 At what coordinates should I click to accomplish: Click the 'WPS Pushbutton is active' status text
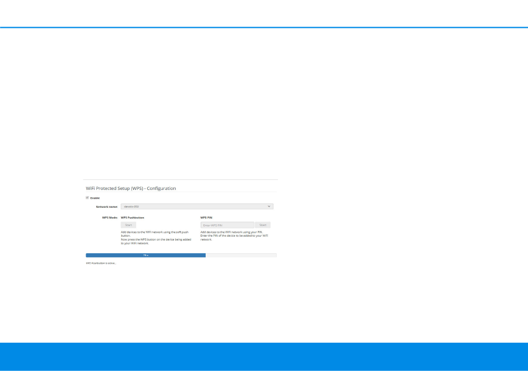[101, 263]
